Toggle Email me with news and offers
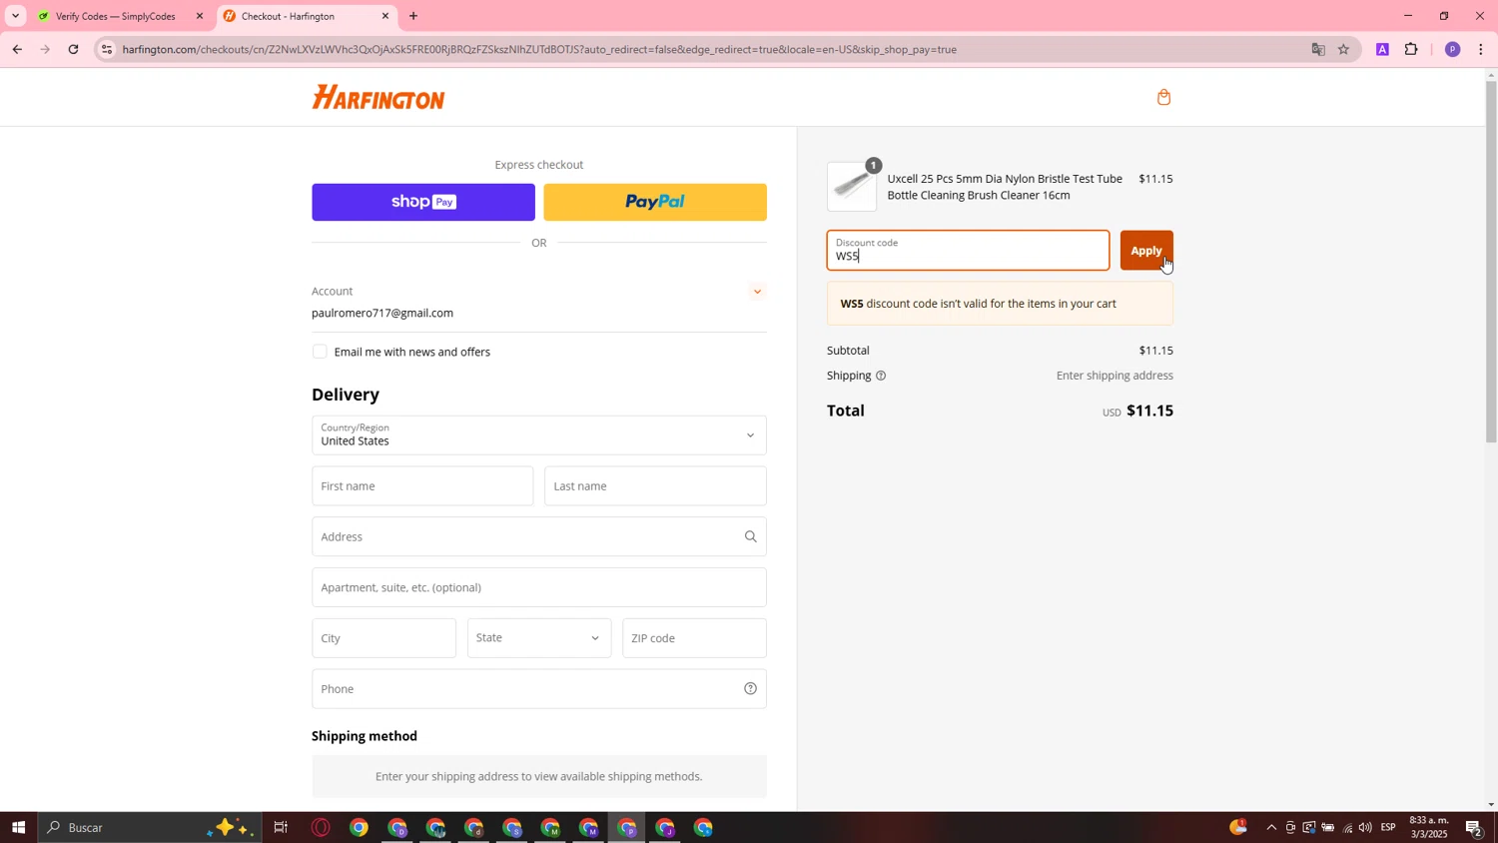The image size is (1498, 843). pyautogui.click(x=320, y=352)
